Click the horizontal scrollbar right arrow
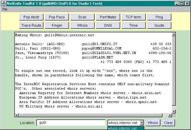Image resolution: width=191 pixels, height=130 pixels. coord(170,115)
